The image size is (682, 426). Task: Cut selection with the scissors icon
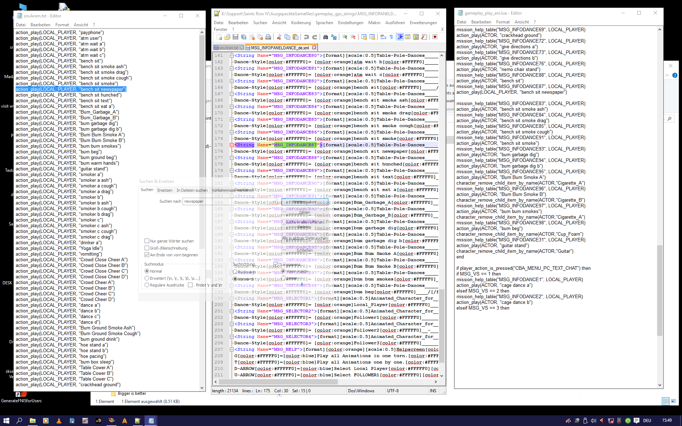pyautogui.click(x=279, y=37)
